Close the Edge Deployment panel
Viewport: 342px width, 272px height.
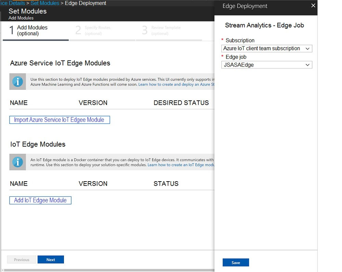click(313, 6)
